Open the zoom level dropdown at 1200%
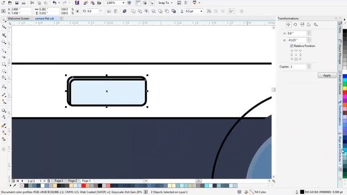This screenshot has width=347, height=195. coord(123,3)
